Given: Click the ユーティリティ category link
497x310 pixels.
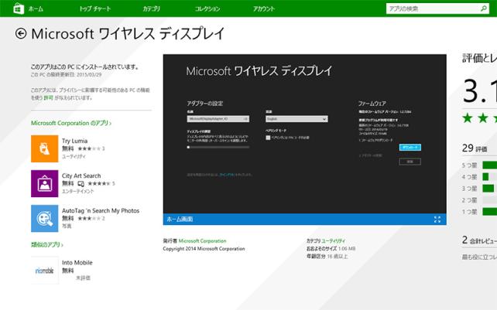Looking at the screenshot, I should pos(334,240).
